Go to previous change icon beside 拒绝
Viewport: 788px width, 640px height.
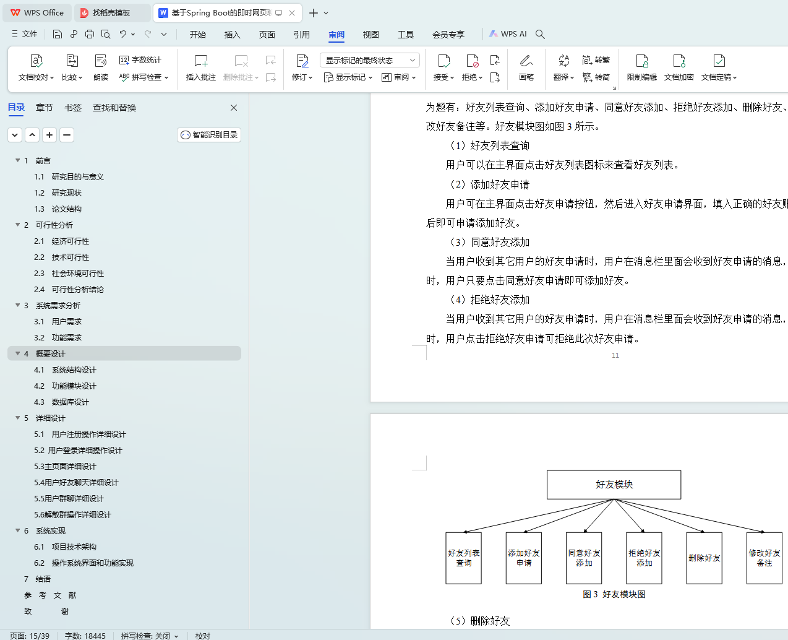(495, 60)
